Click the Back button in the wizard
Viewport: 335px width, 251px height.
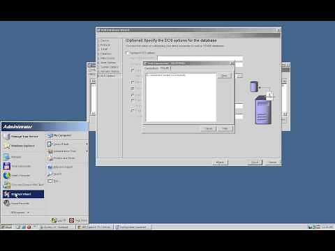[220, 162]
